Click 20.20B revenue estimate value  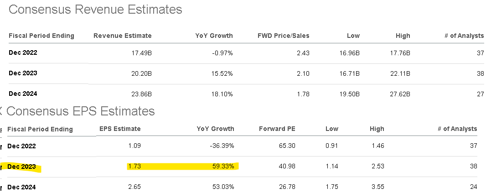point(141,73)
